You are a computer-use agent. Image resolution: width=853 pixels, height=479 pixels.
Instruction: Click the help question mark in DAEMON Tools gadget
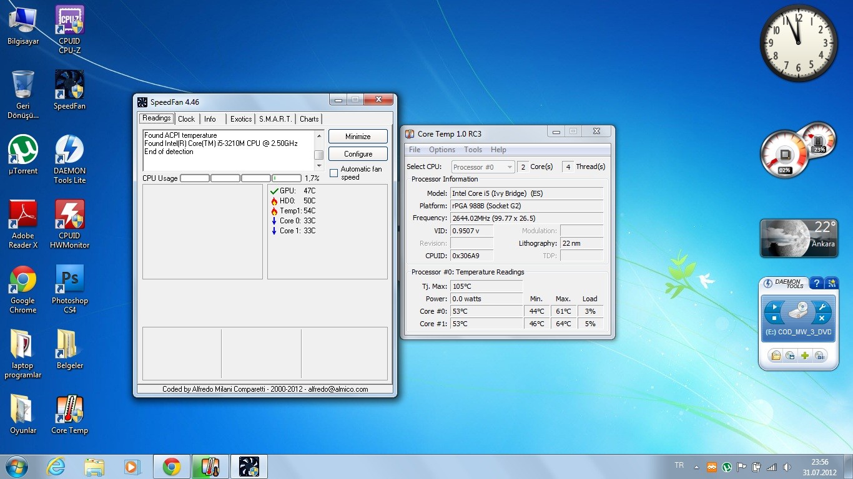[x=816, y=283]
